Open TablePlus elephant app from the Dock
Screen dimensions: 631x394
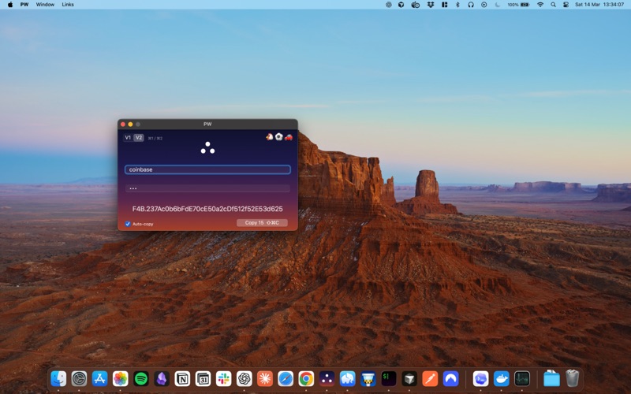347,378
